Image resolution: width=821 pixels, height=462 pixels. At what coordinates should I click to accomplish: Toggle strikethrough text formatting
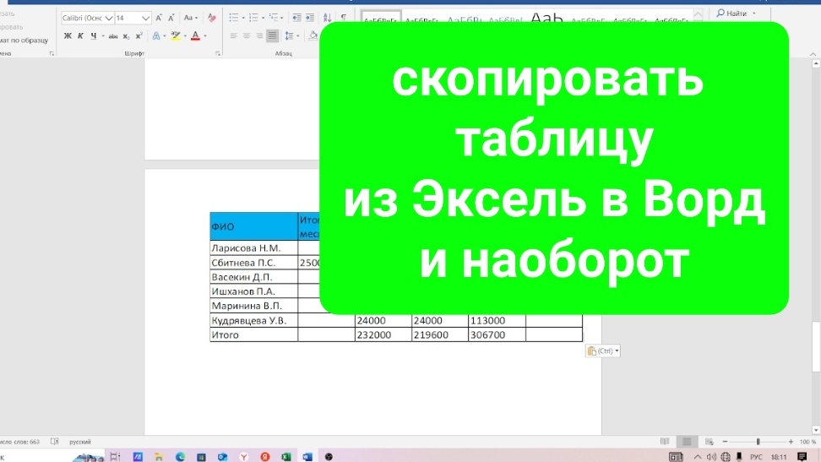tap(113, 35)
